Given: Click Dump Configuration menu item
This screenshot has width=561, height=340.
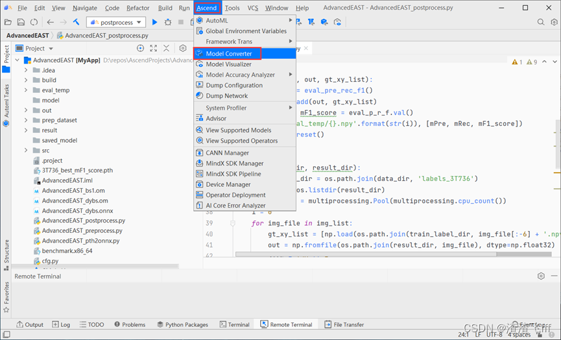Looking at the screenshot, I should pos(245,85).
